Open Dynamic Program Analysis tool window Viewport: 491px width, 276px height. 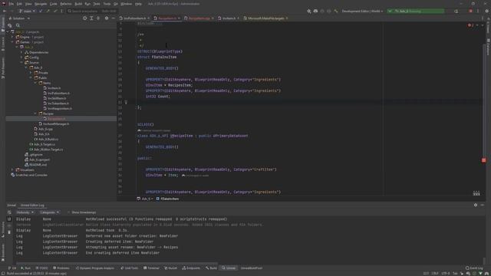tap(95, 268)
